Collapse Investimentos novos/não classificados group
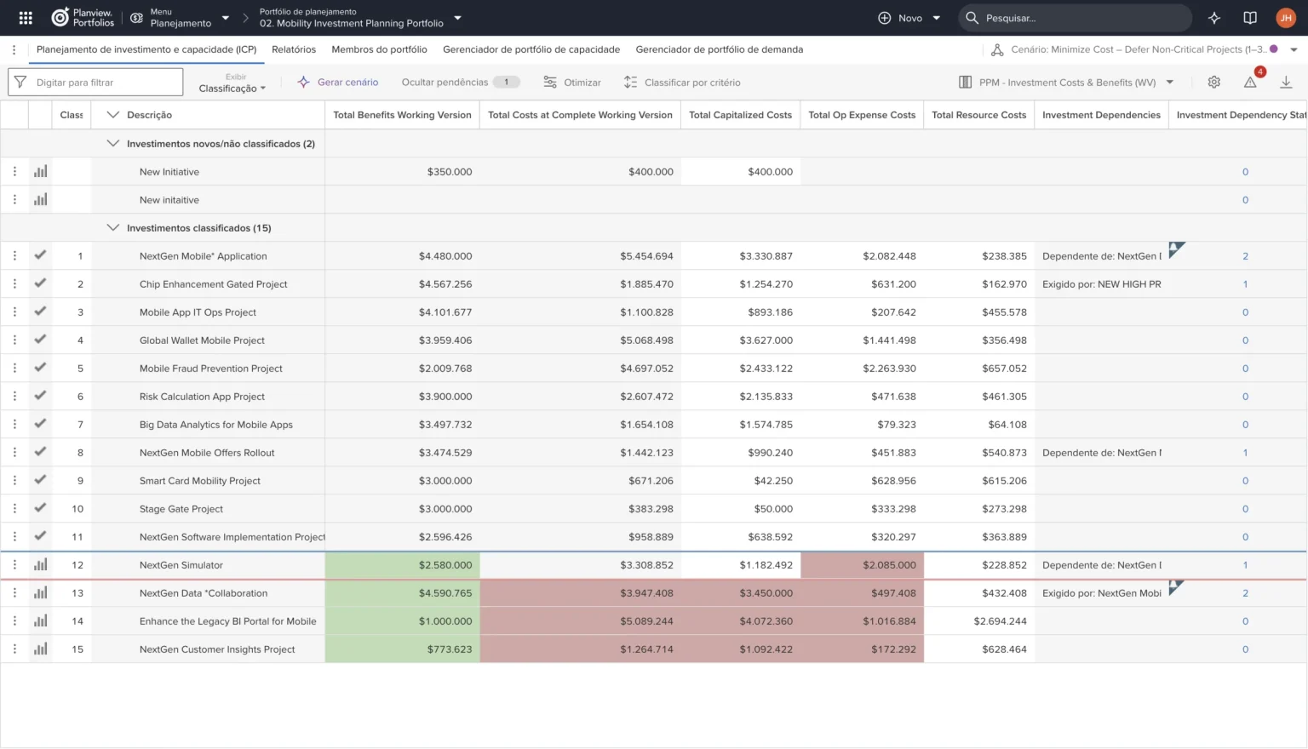This screenshot has height=749, width=1308. [x=112, y=143]
